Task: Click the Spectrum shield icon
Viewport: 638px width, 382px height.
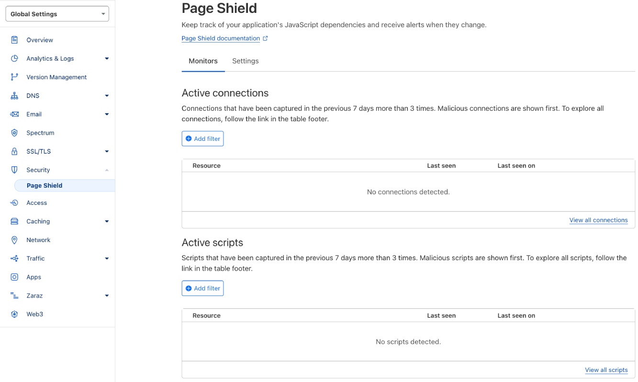Action: [x=14, y=133]
